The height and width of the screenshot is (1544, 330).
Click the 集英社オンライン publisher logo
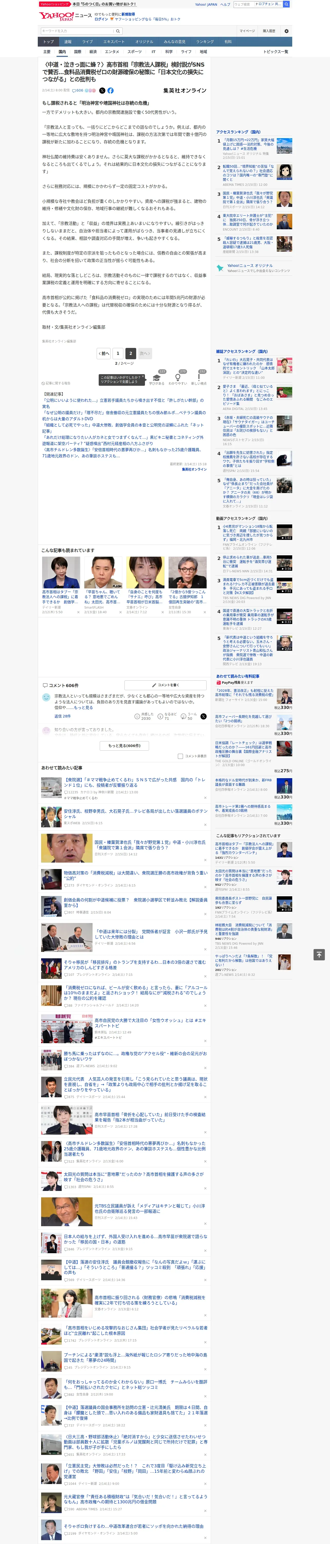tap(185, 91)
